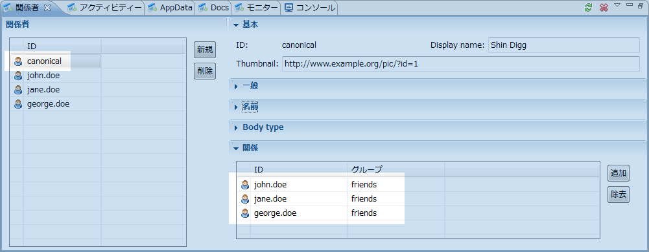The width and height of the screenshot is (649, 252).
Task: Click the person icon beside canonical
Action: pos(18,61)
